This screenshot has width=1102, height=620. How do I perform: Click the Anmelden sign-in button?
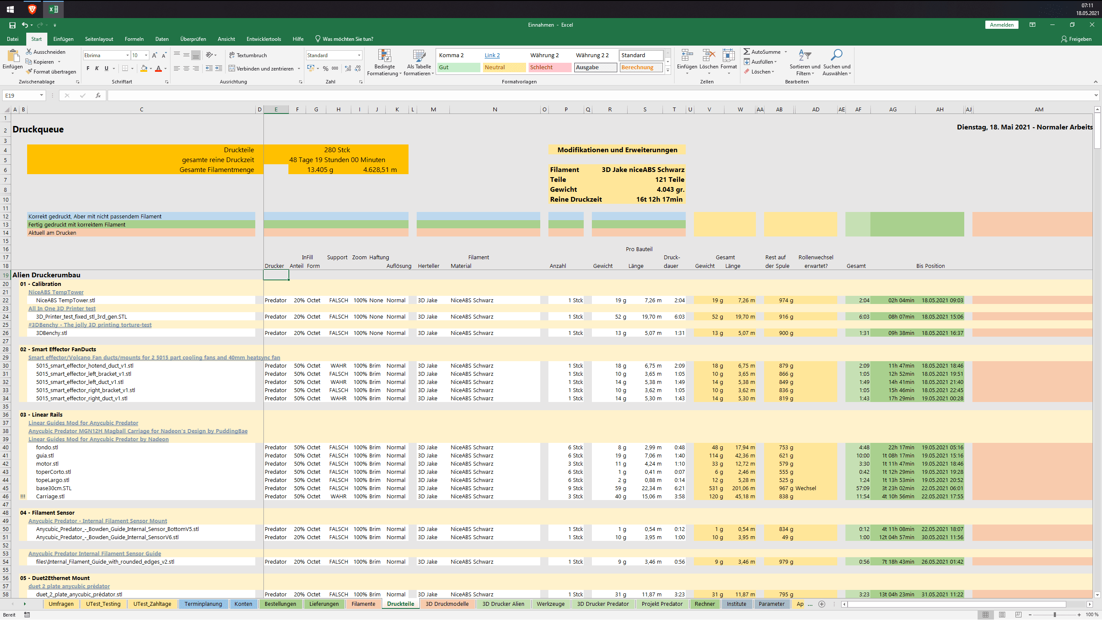pos(1001,25)
